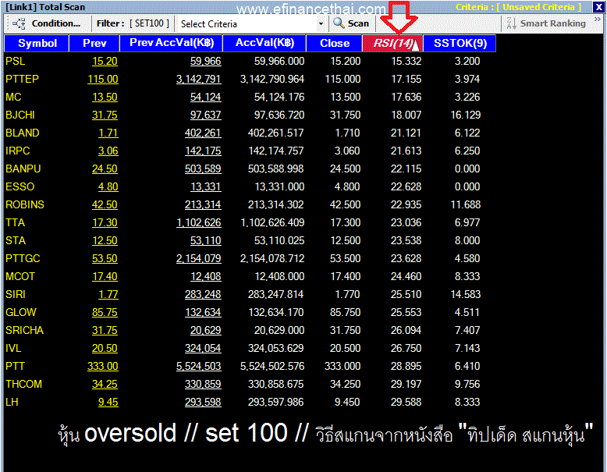
Task: Sort by Prev column header
Action: [94, 43]
